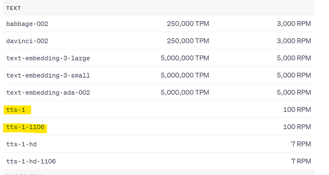Click the 250,000 TPM value for babbage-002

[x=188, y=24]
